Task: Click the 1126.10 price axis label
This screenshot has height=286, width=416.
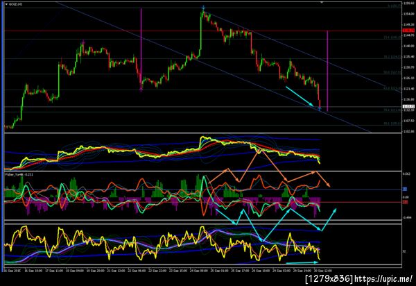Action: pyautogui.click(x=408, y=78)
